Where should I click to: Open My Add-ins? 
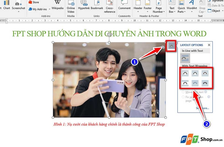point(38,9)
